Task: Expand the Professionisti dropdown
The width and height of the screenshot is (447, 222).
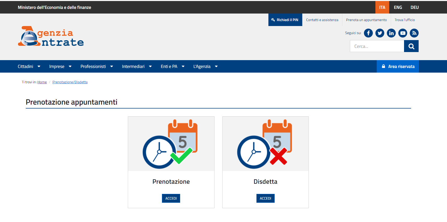Action: click(x=97, y=66)
